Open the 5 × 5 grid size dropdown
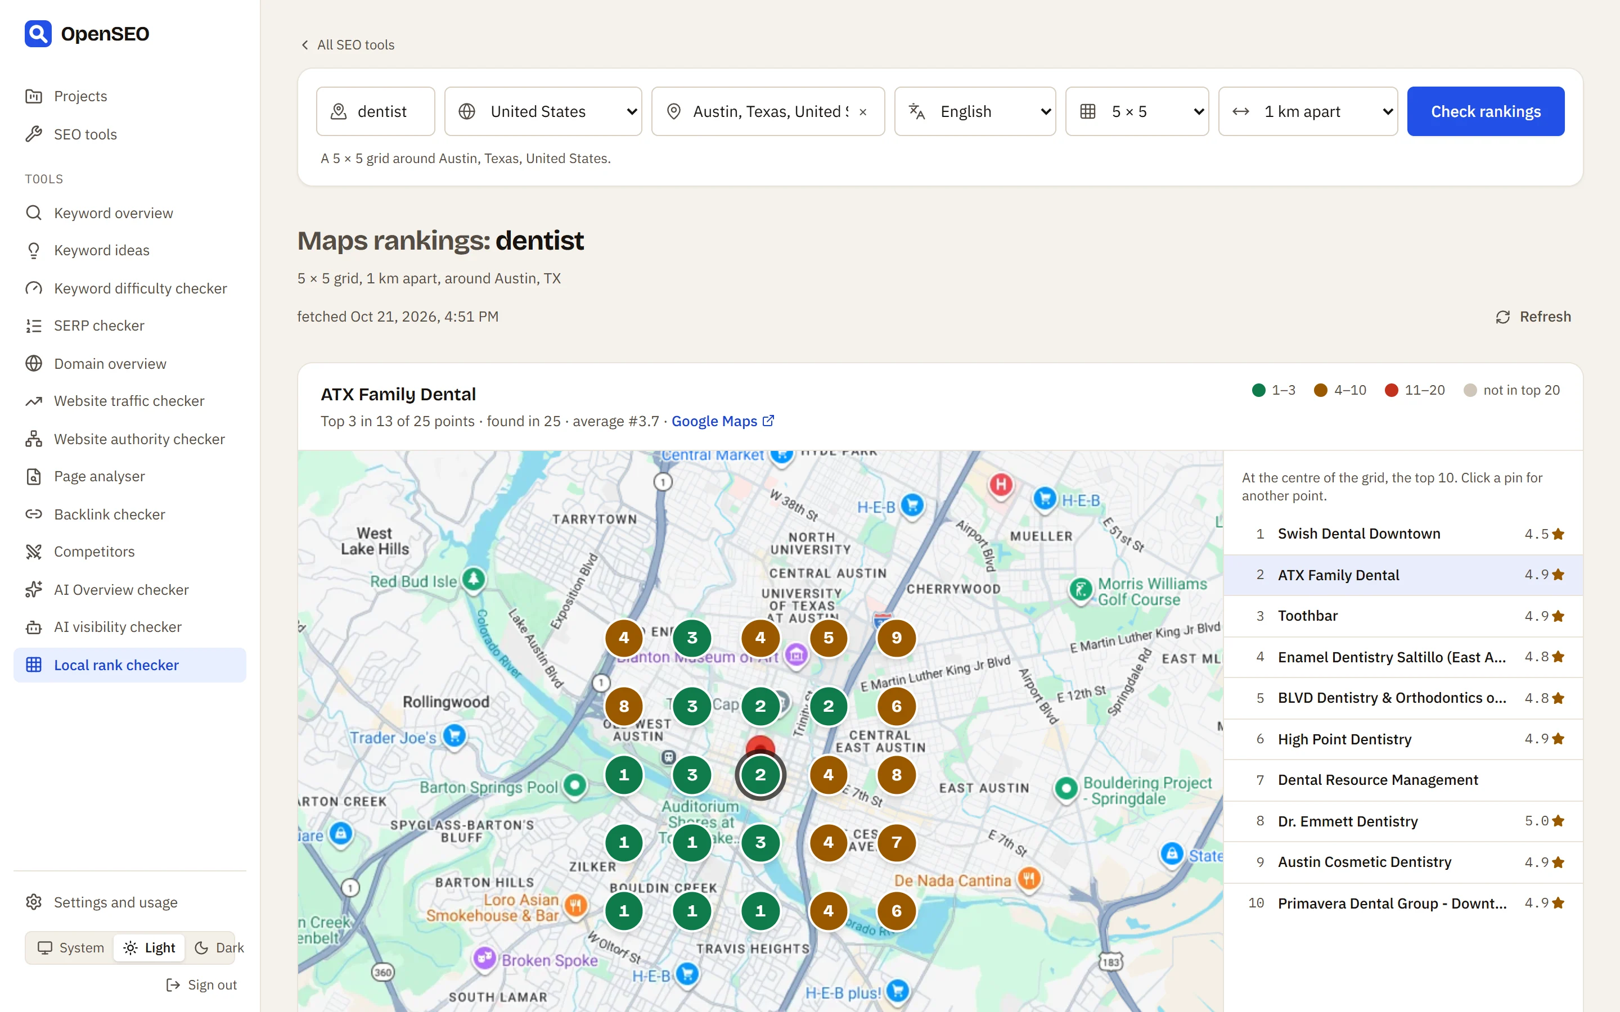The height and width of the screenshot is (1012, 1620). 1137,111
